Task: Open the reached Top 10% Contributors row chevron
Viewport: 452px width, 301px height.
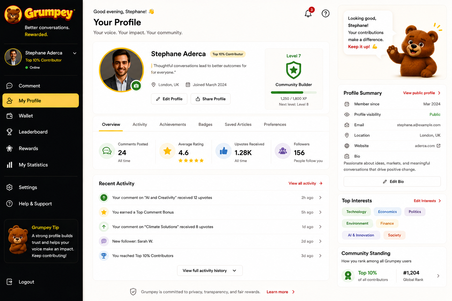Action: 320,256
